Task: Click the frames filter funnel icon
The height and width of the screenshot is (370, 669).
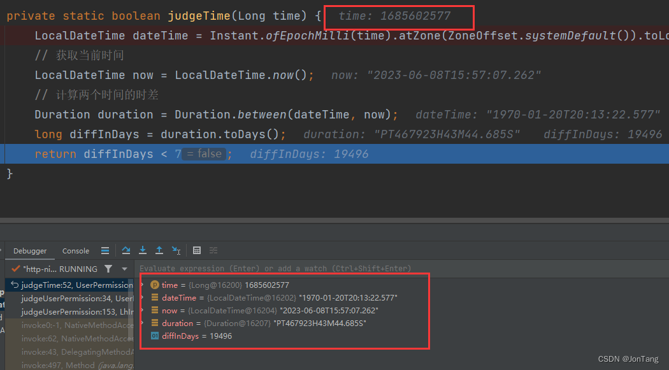Action: click(108, 269)
